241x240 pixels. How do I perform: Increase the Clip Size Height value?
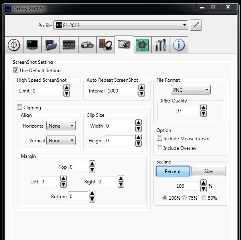click(x=138, y=137)
